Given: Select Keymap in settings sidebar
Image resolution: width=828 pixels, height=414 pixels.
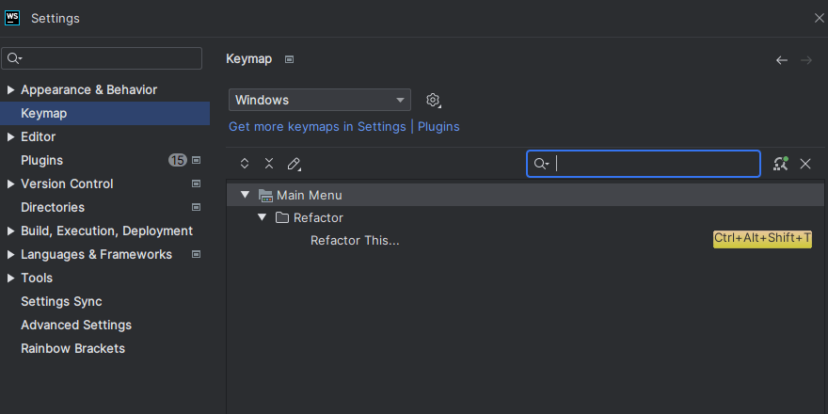Looking at the screenshot, I should (x=104, y=114).
